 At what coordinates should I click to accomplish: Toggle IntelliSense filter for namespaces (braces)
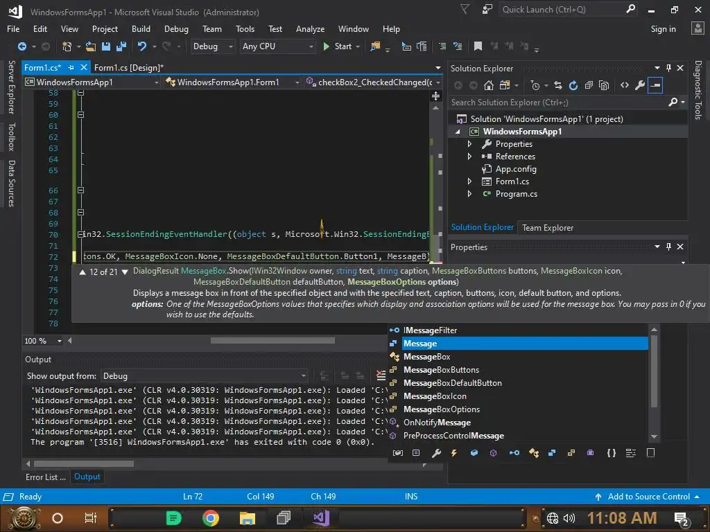pyautogui.click(x=612, y=453)
